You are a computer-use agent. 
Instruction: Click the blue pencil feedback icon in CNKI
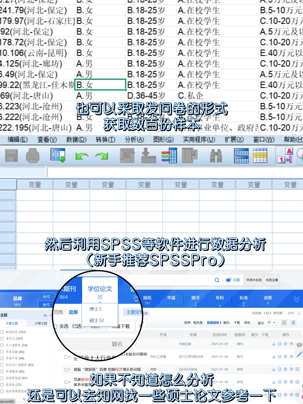299,354
